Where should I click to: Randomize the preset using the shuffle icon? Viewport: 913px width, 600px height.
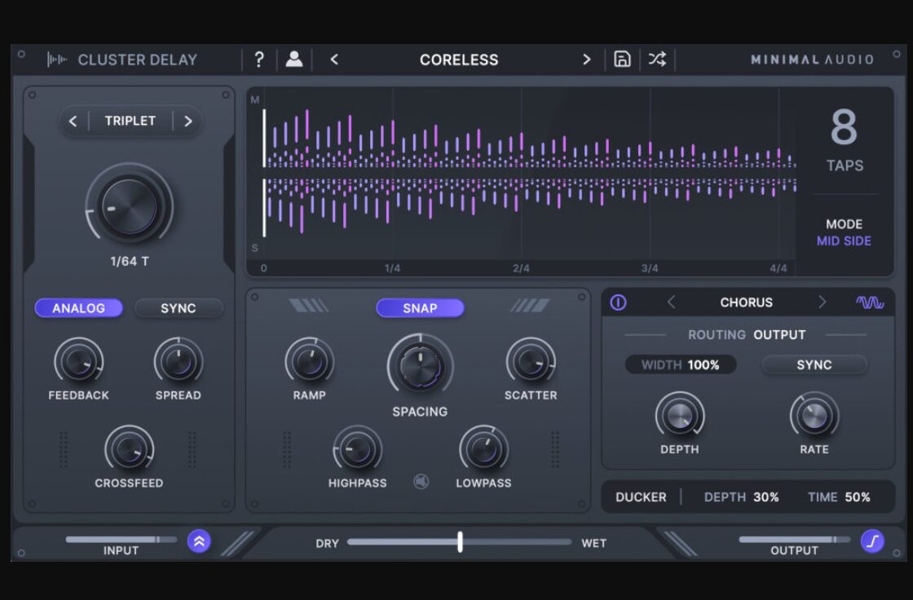(657, 59)
